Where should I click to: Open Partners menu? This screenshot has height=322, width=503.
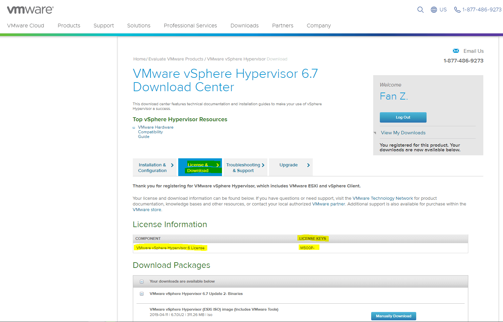[x=283, y=26]
